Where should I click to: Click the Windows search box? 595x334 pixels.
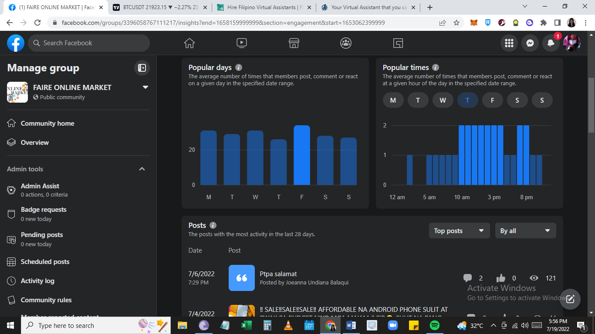click(96, 325)
